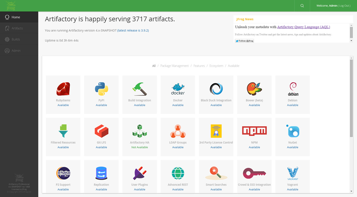The image size is (357, 197).
Task: Click the Black Duck Integration label
Action: point(216,100)
